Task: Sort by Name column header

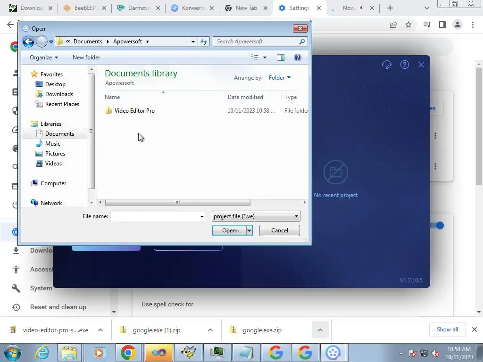Action: pyautogui.click(x=112, y=97)
